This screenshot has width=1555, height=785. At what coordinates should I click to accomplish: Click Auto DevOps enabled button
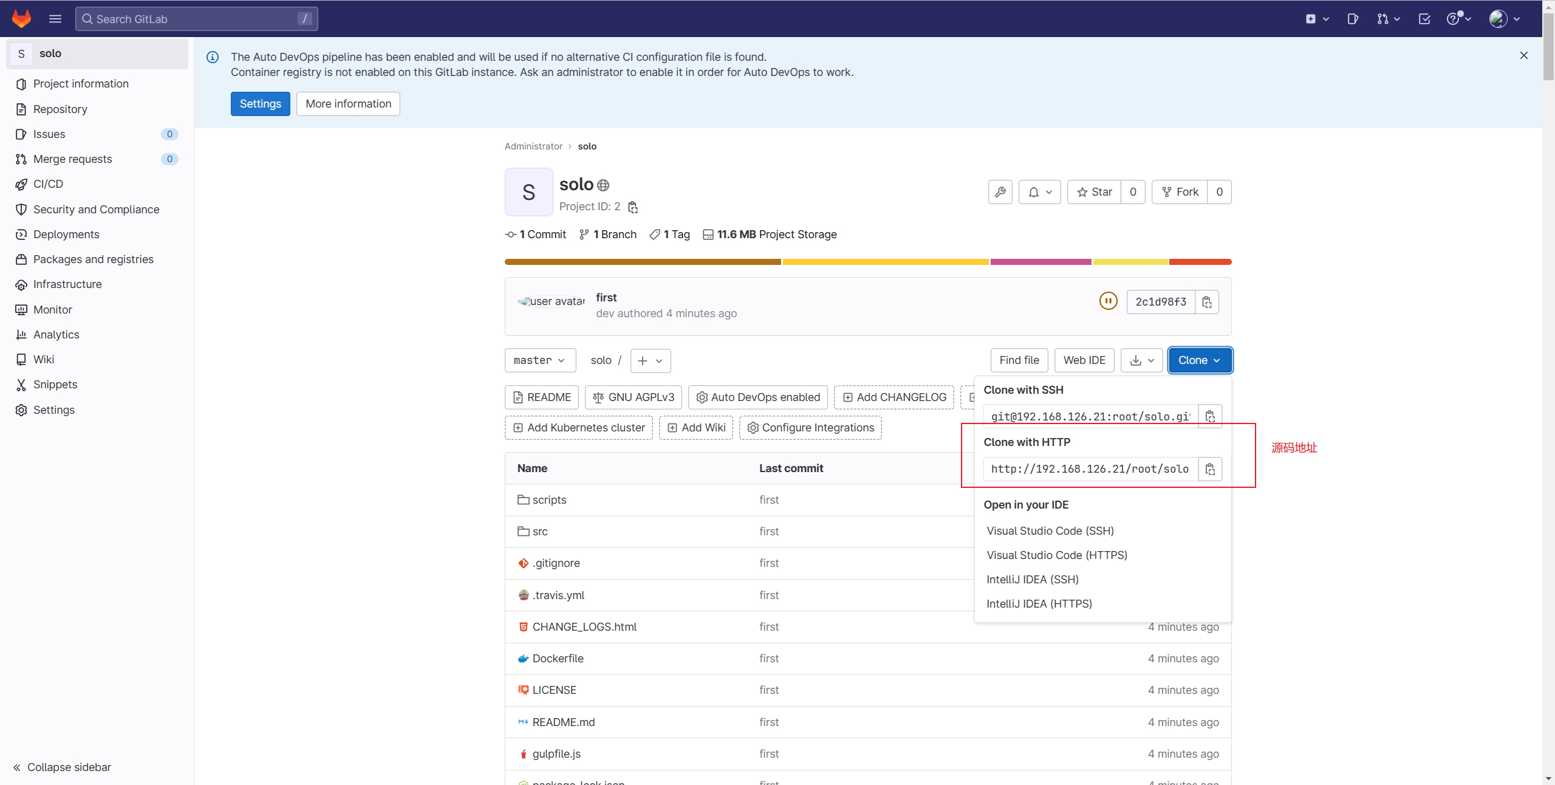pos(758,397)
